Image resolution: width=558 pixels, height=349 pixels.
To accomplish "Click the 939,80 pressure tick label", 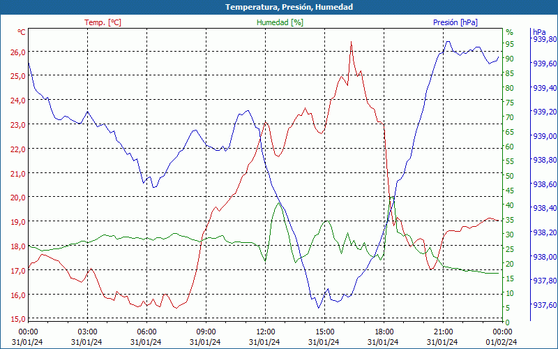I will 545,39.
